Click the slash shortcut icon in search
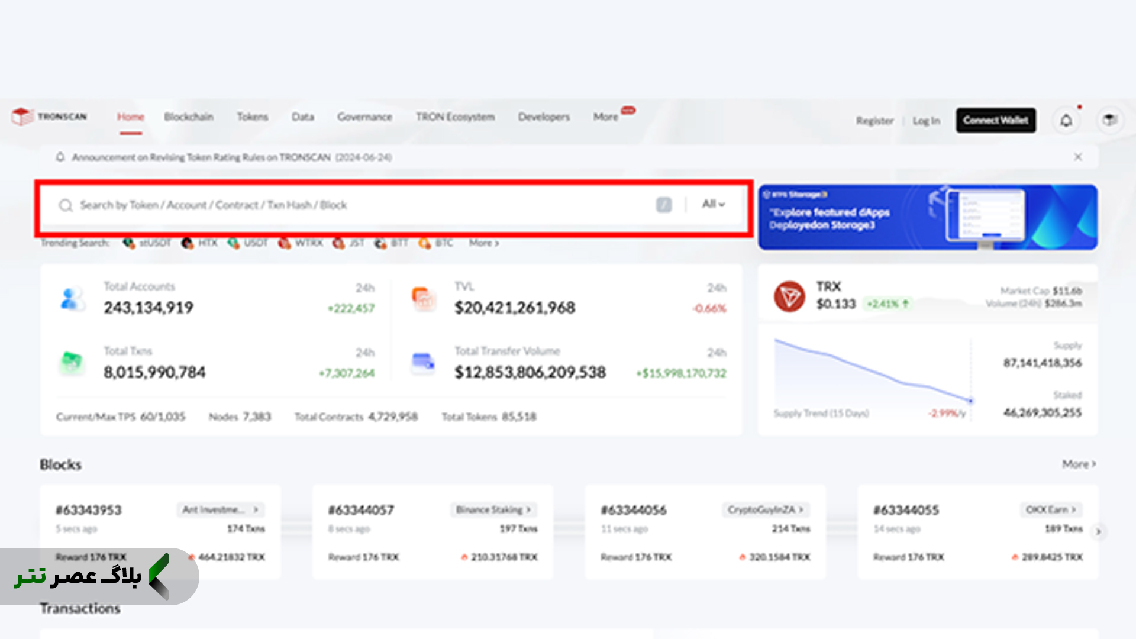 pyautogui.click(x=664, y=205)
